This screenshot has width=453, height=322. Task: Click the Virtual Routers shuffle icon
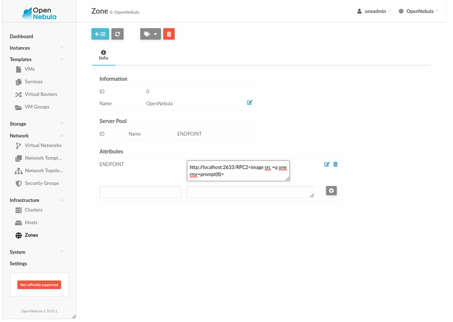(18, 95)
